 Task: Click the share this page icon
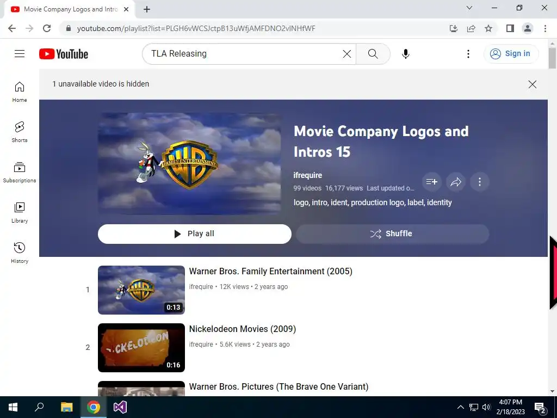pos(471,28)
